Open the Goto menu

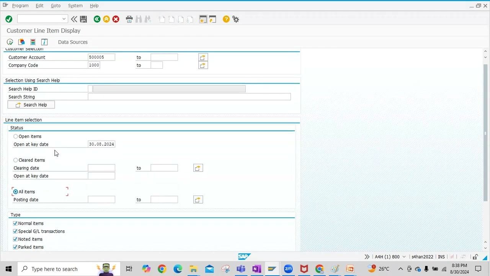point(56,6)
